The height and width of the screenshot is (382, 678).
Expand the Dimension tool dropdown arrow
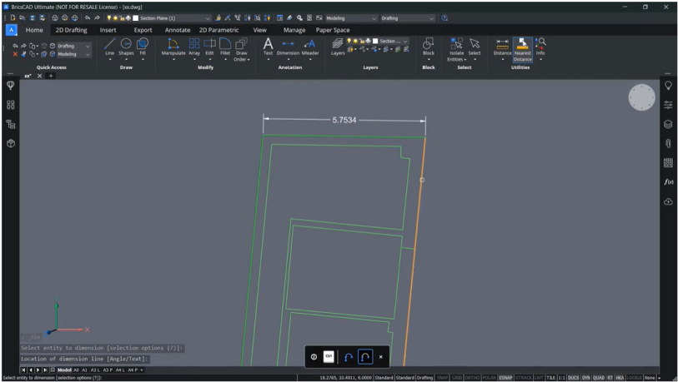tap(288, 60)
